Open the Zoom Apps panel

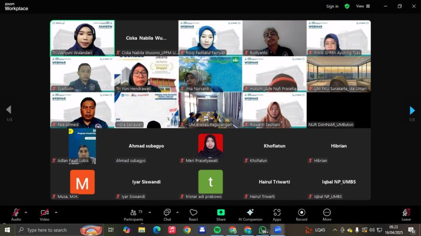pyautogui.click(x=277, y=215)
